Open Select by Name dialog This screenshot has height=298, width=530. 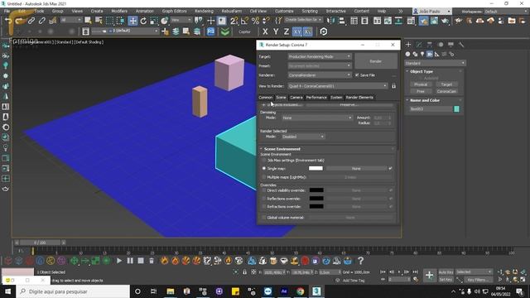(x=99, y=21)
